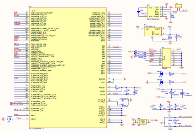Viewport: 195px width, 133px height.
Task: Select the U2 MAX706 supervisor chip
Action: pos(154,12)
